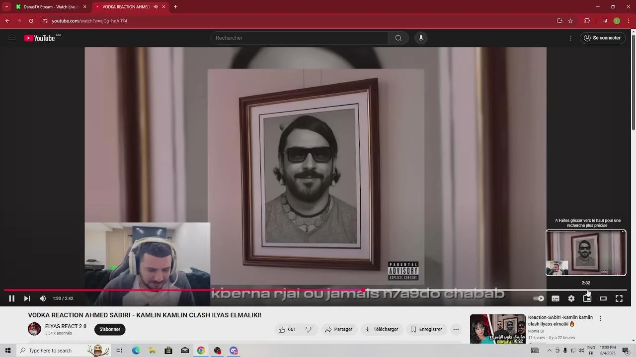Screen dimensions: 636x357
Task: Open the Chrome profile avatar
Action: coord(617,21)
